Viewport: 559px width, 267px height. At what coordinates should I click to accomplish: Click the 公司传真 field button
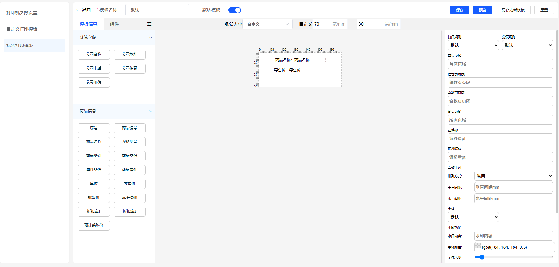(x=129, y=68)
